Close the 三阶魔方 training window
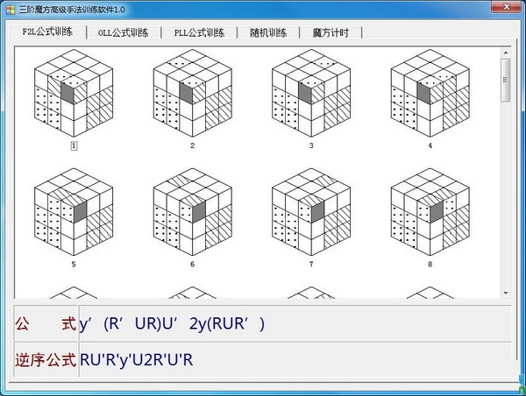This screenshot has height=396, width=526. point(507,7)
